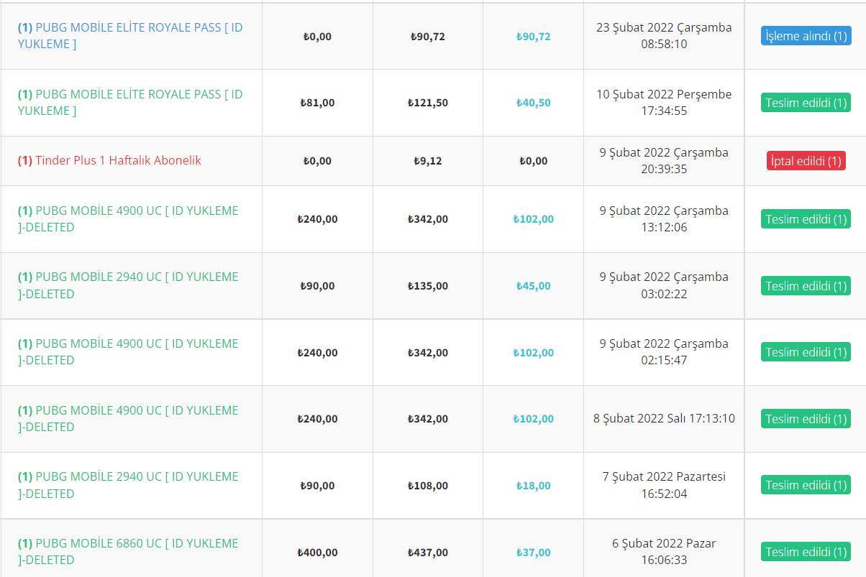
Task: Click Teslim edildi badge for the 7 Şubat order
Action: [x=806, y=485]
